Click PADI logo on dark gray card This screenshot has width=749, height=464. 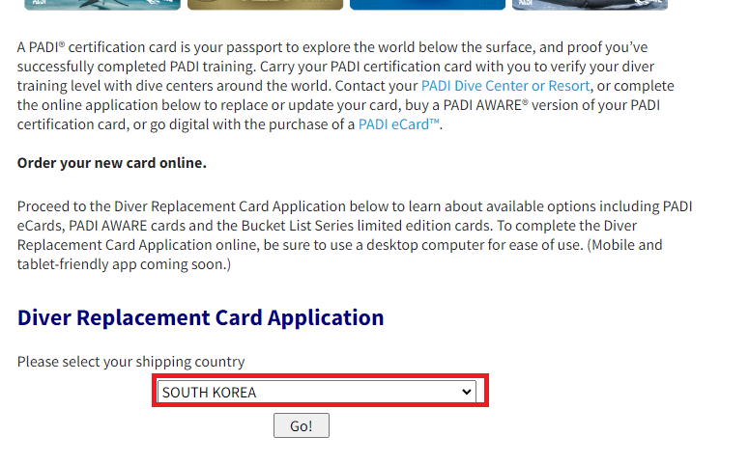click(526, 2)
